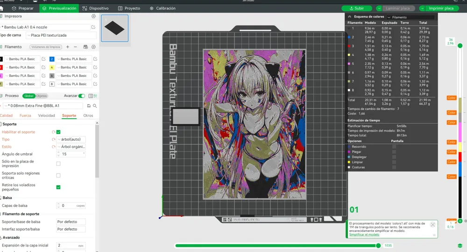
Task: Click the vertical layer slider top handle
Action: point(460,46)
